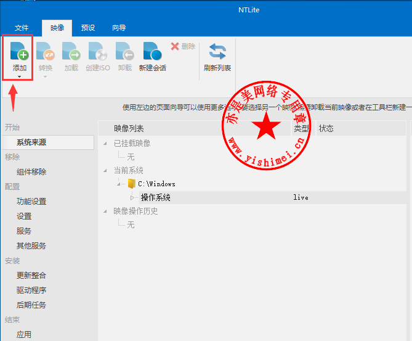Viewport: 412px width, 341px height.
Task: Click the 创建ISO icon
Action: pos(98,51)
